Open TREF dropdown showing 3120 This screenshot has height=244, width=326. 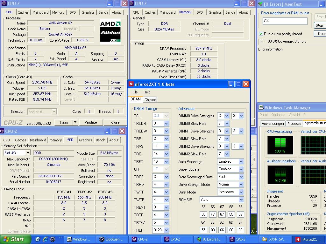pos(166,230)
